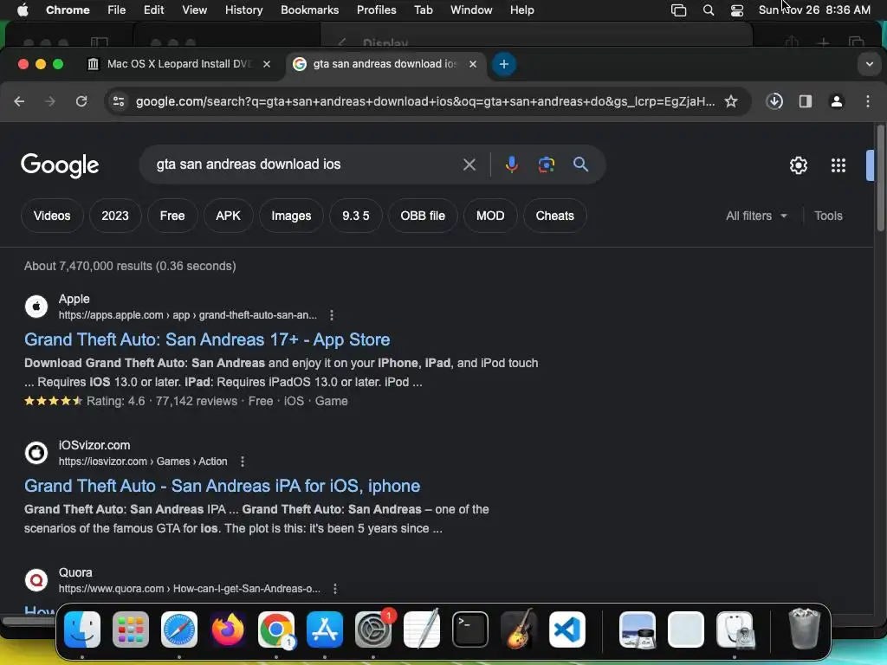The width and height of the screenshot is (887, 665).
Task: View site information icon in address bar
Action: tap(119, 101)
